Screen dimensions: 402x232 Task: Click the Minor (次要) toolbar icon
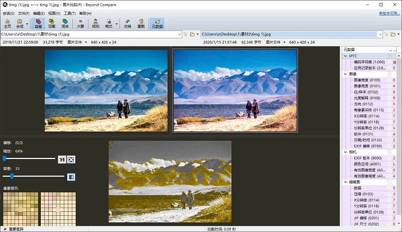[81, 24]
